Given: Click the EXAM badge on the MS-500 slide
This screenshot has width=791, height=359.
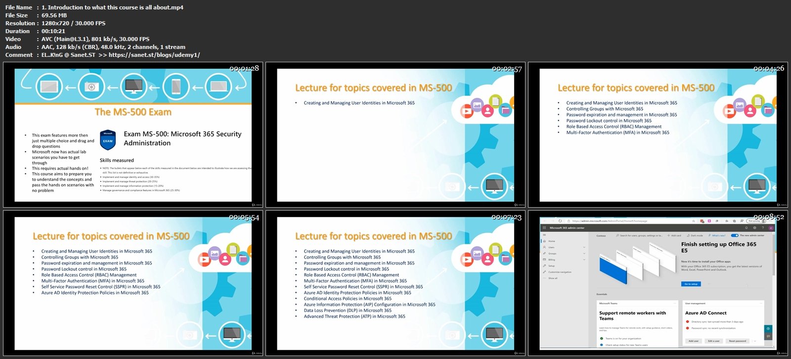Looking at the screenshot, I should click(x=108, y=140).
